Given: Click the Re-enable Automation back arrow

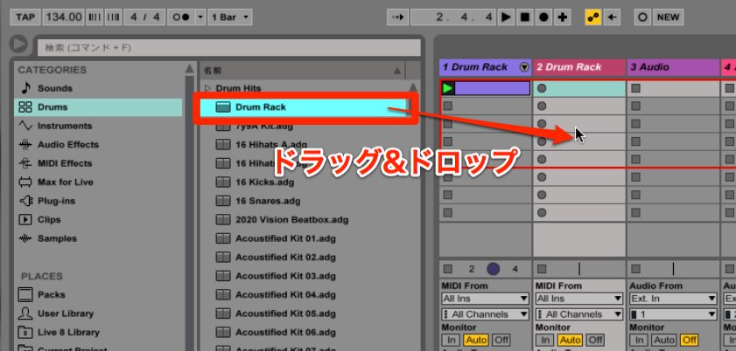Looking at the screenshot, I should click(x=612, y=17).
